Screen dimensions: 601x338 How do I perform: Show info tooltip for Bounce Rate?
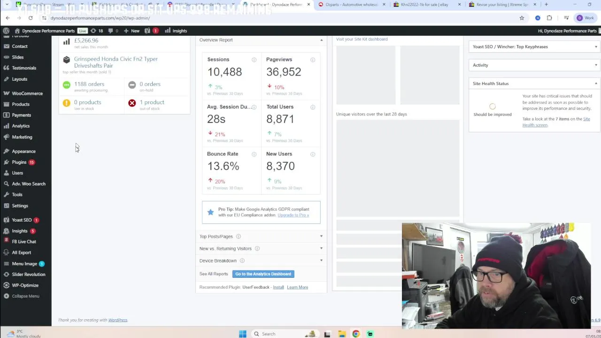tap(254, 154)
